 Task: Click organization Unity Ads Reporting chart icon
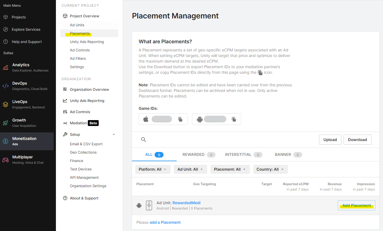pos(65,101)
